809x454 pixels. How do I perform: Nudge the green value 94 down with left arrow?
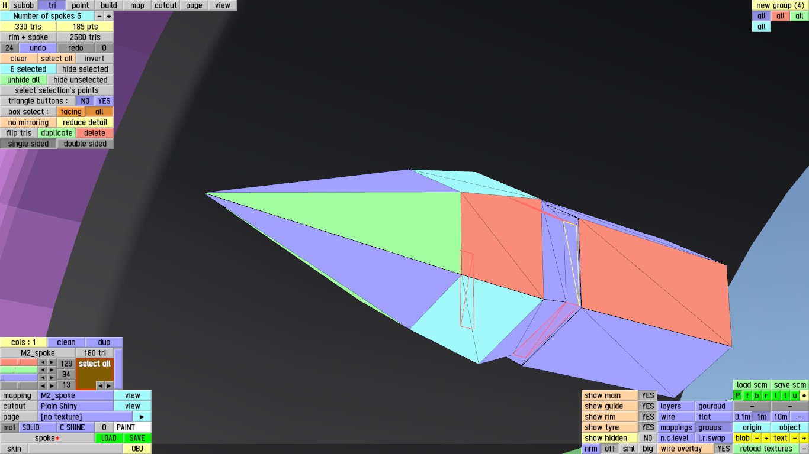[x=43, y=370]
